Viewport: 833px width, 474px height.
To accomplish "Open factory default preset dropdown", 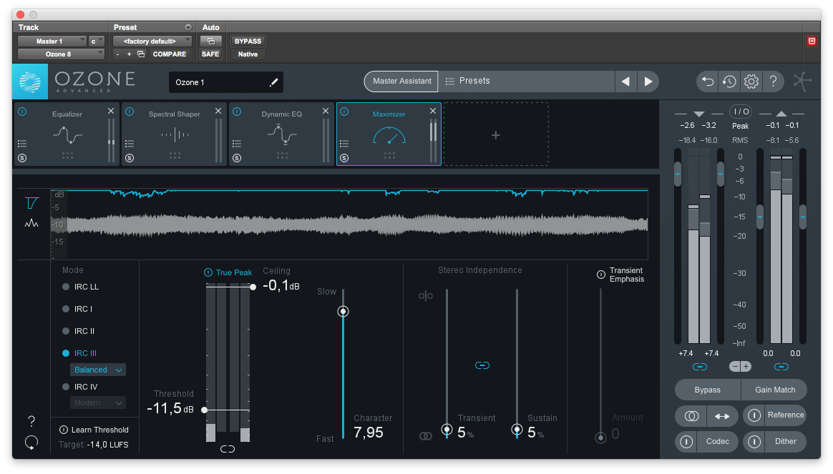I will pos(152,41).
